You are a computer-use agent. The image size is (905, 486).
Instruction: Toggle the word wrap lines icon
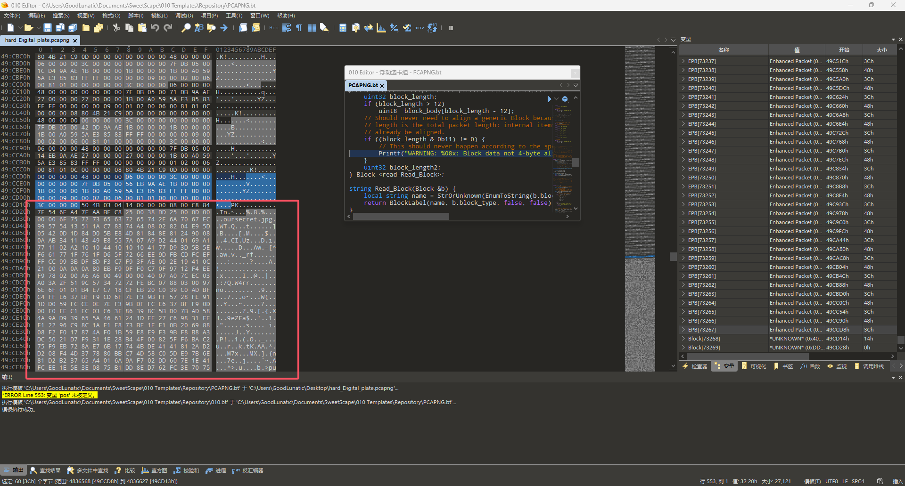tap(286, 28)
